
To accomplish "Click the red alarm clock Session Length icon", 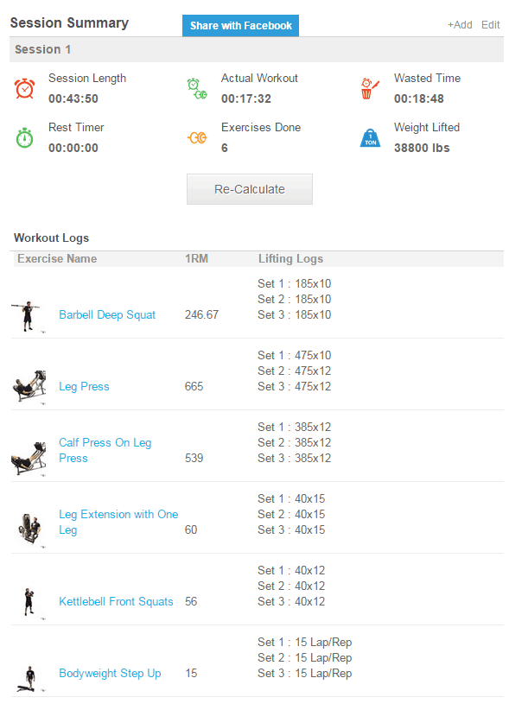I will [24, 88].
